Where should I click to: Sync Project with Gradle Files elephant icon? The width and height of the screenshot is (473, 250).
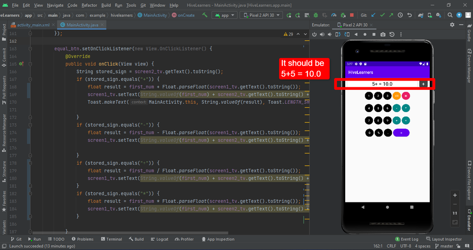pos(421,15)
